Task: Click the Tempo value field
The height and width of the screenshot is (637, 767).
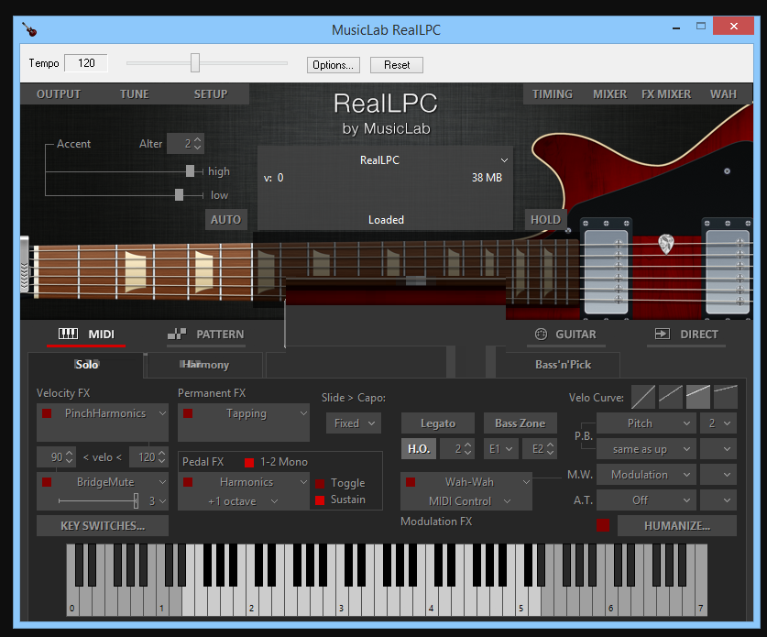Action: (86, 63)
